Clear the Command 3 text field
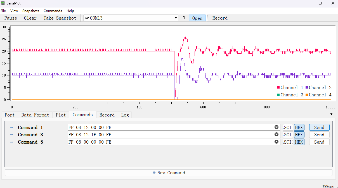Viewport: 338px width, 188px height. pyautogui.click(x=276, y=135)
